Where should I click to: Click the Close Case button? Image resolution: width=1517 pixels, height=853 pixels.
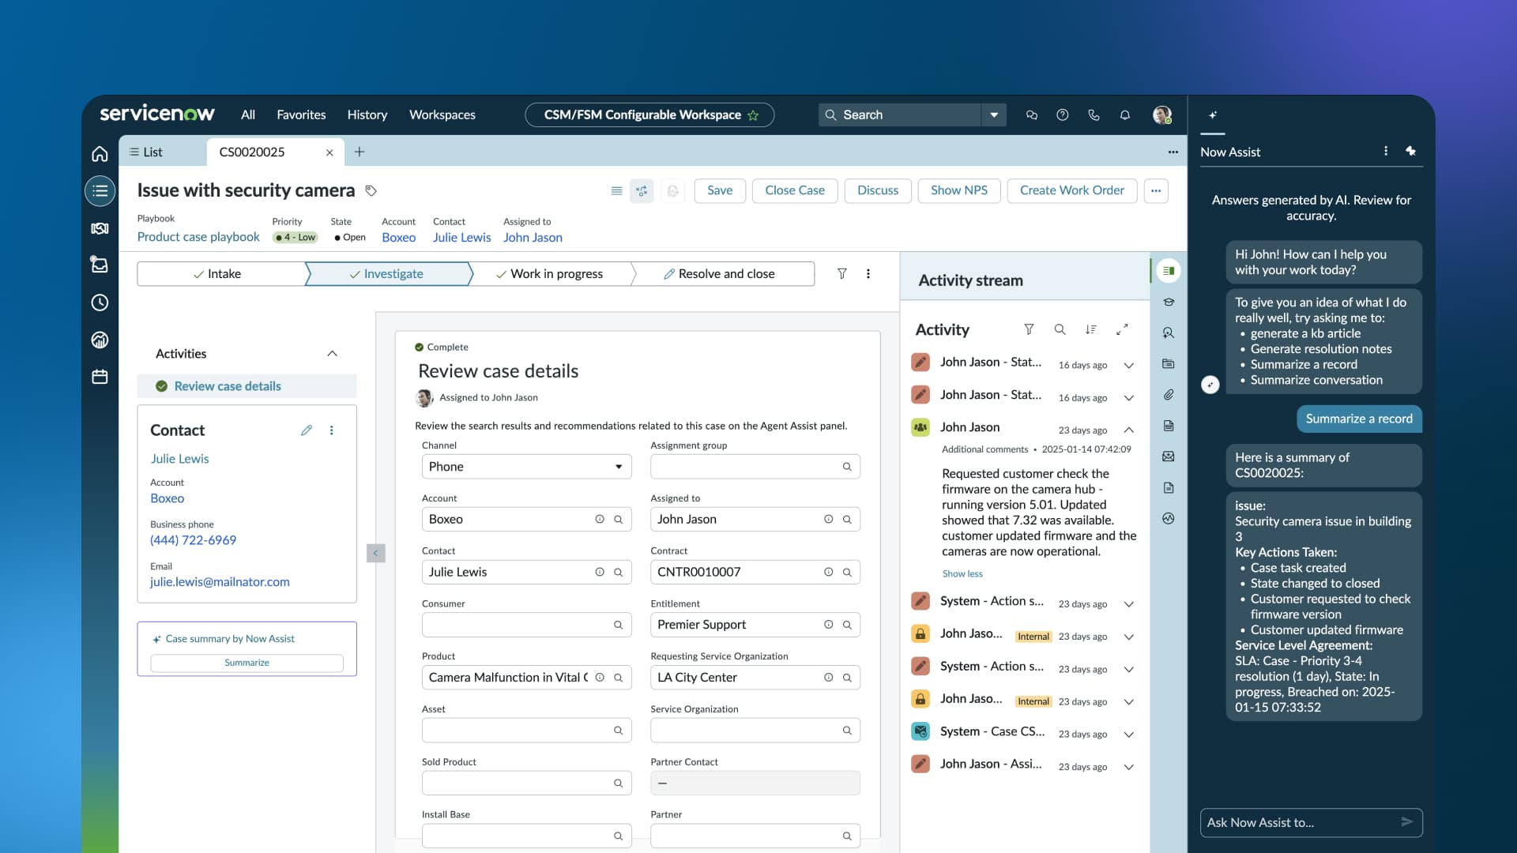794,190
